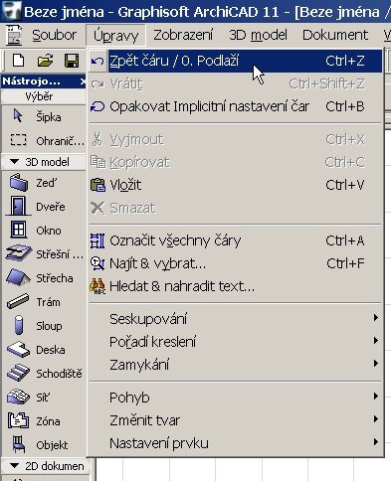Open the Změnit tvar submenu

[236, 420]
